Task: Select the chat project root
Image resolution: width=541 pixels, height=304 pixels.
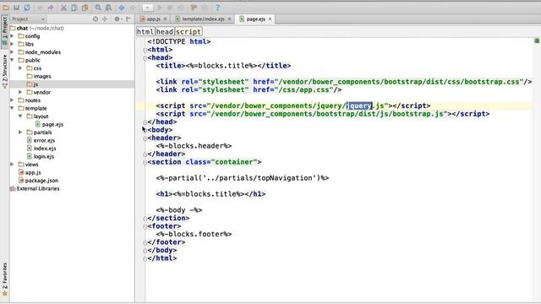Action: coord(37,28)
